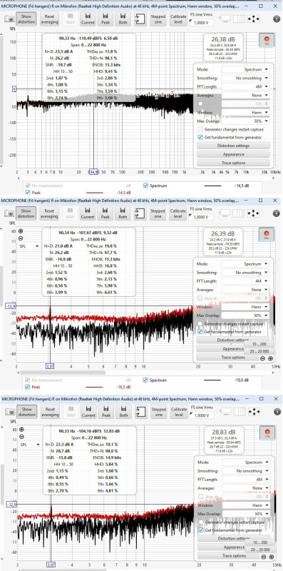
Task: Click the plus zoom icon above SPL in the 26,39 dB window
Action: 21,231
